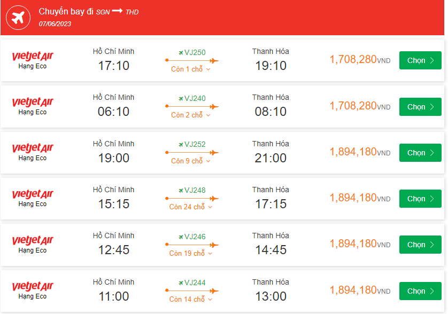448x314 pixels.
Task: Click flight number VJ244 link
Action: tap(195, 283)
